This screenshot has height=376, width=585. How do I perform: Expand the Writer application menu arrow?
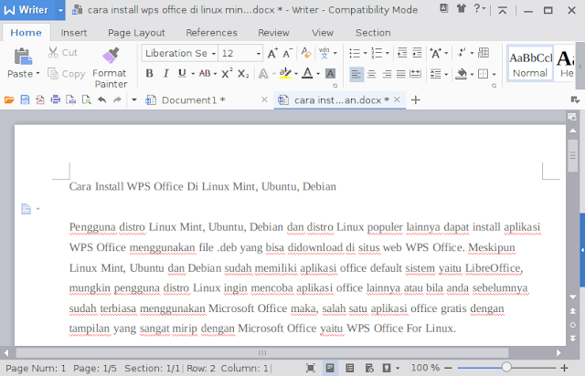click(x=60, y=10)
